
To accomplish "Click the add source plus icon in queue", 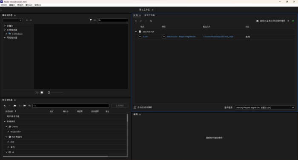I will pos(136,21).
